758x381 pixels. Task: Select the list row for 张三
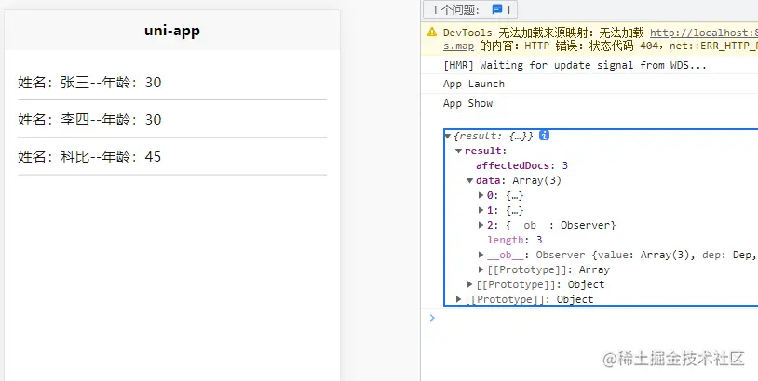(x=172, y=83)
